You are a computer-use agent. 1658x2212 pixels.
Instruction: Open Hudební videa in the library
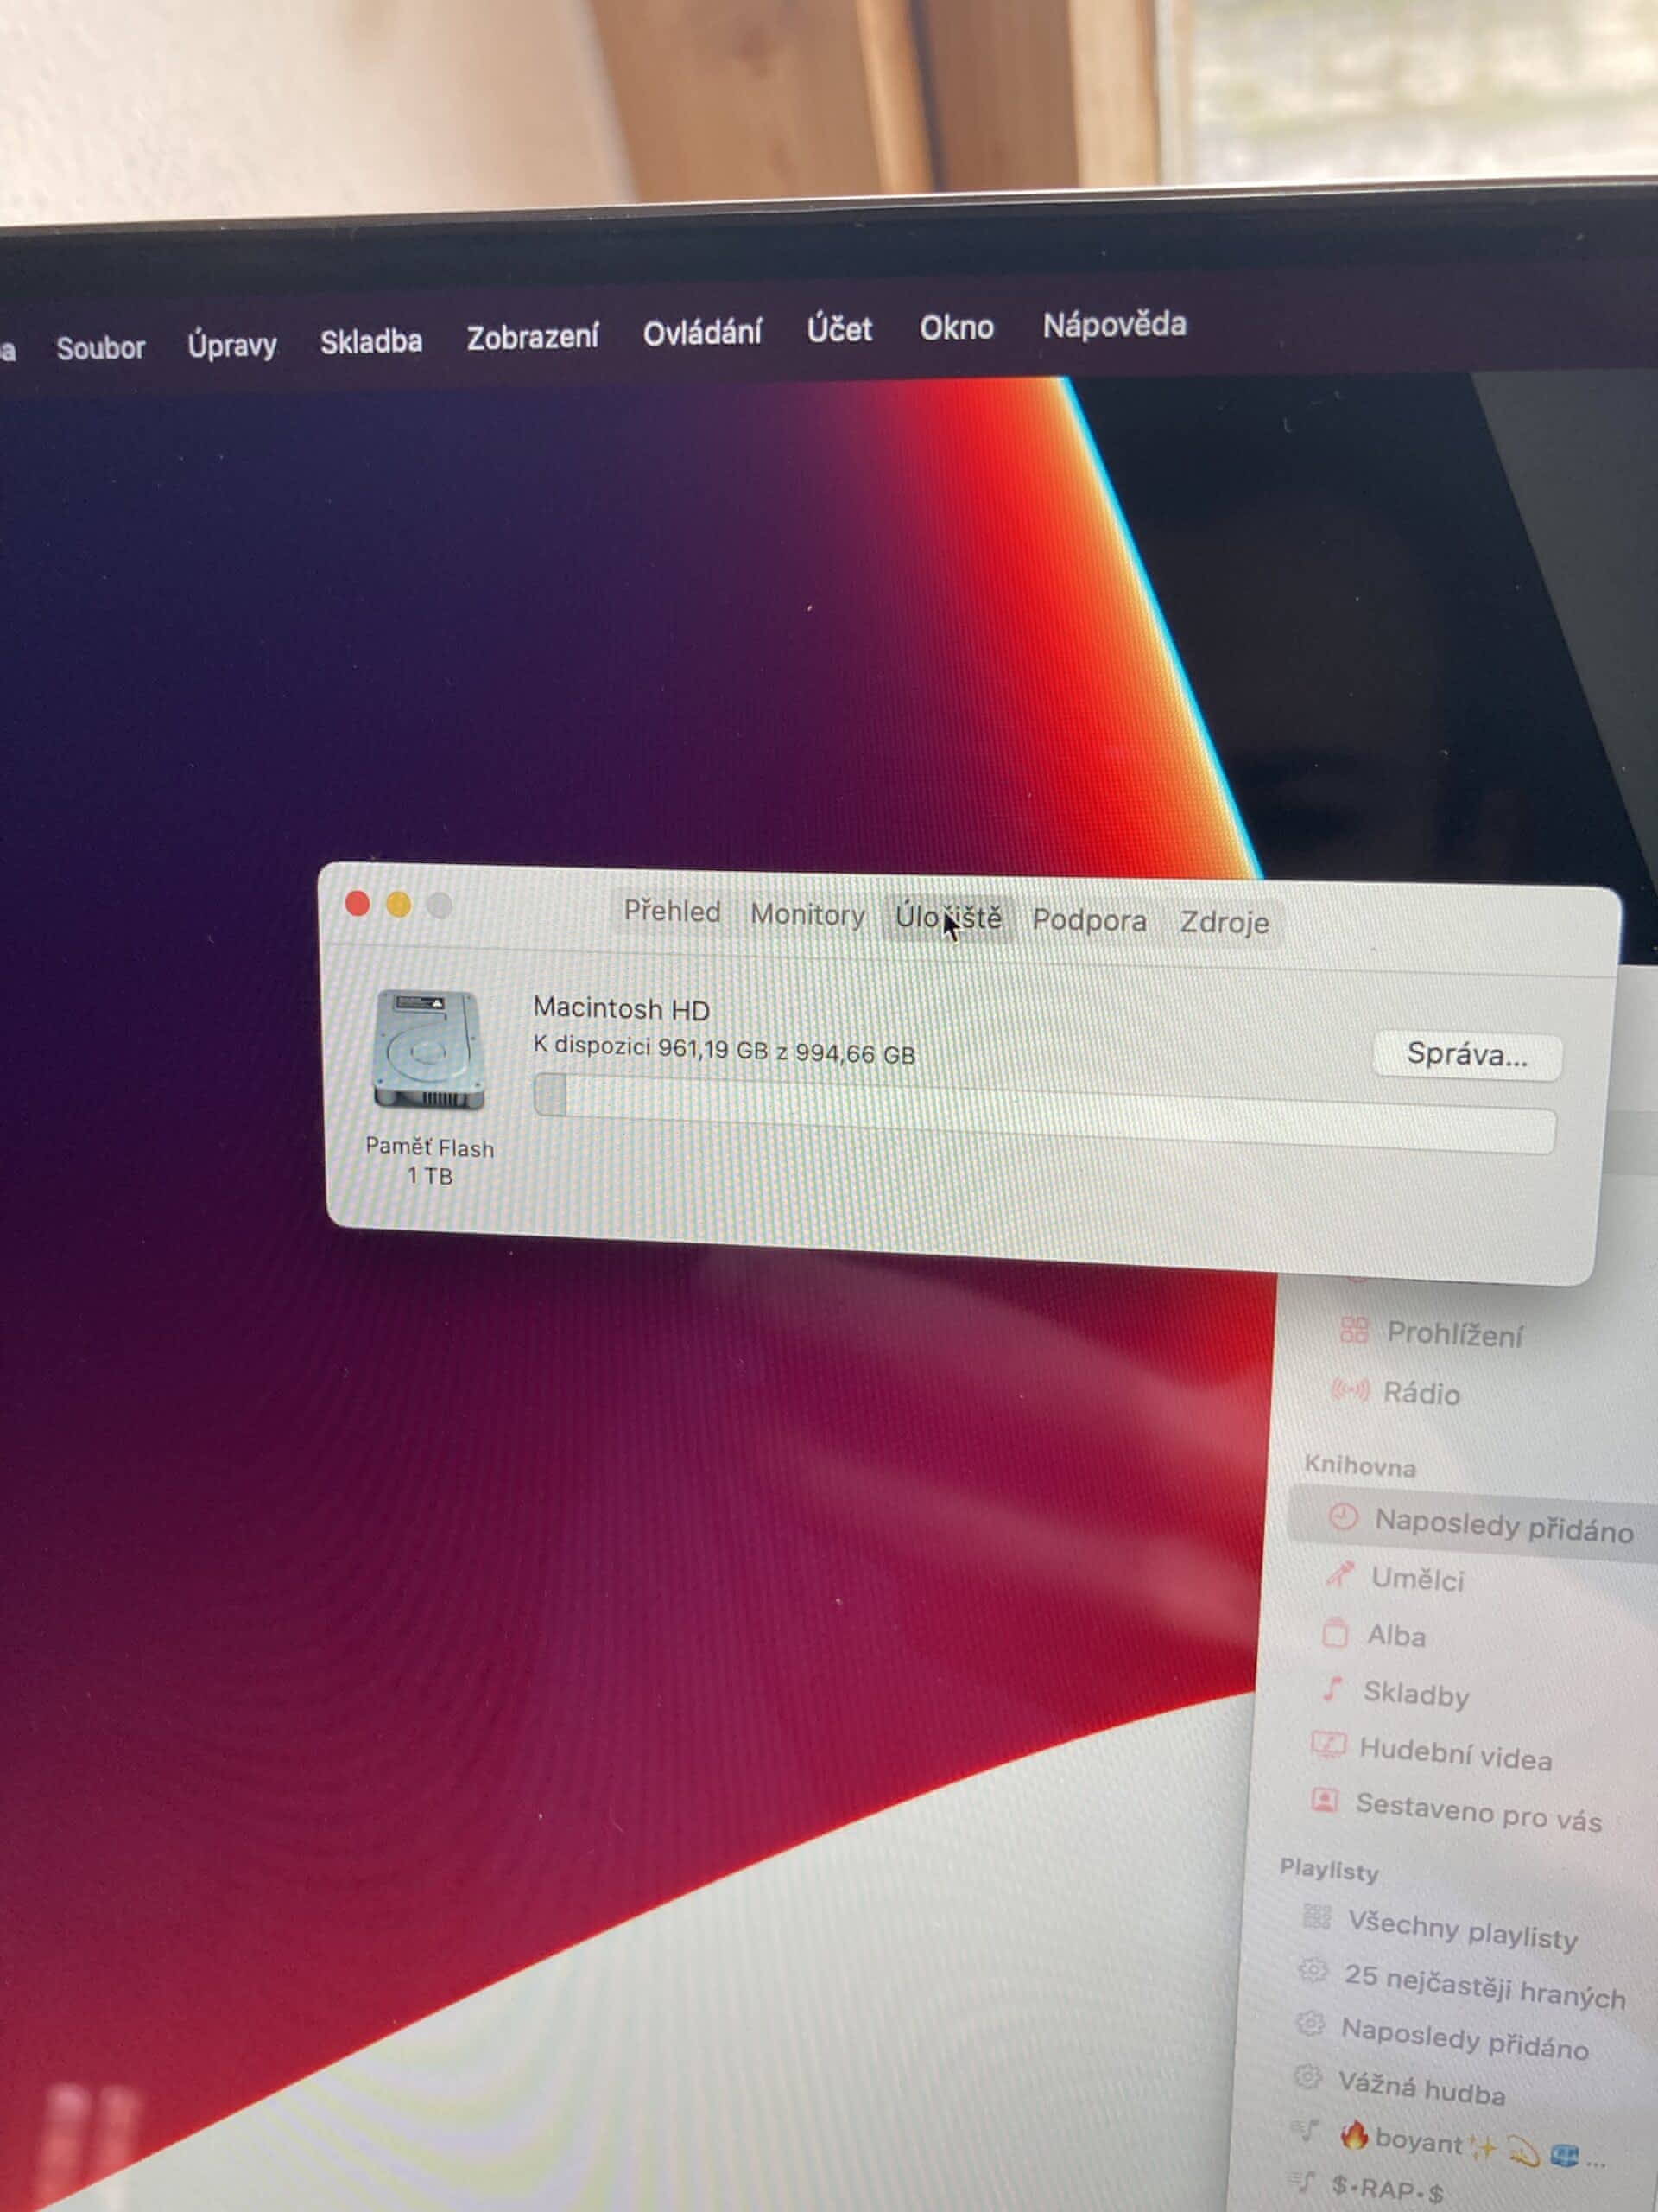click(1454, 1756)
